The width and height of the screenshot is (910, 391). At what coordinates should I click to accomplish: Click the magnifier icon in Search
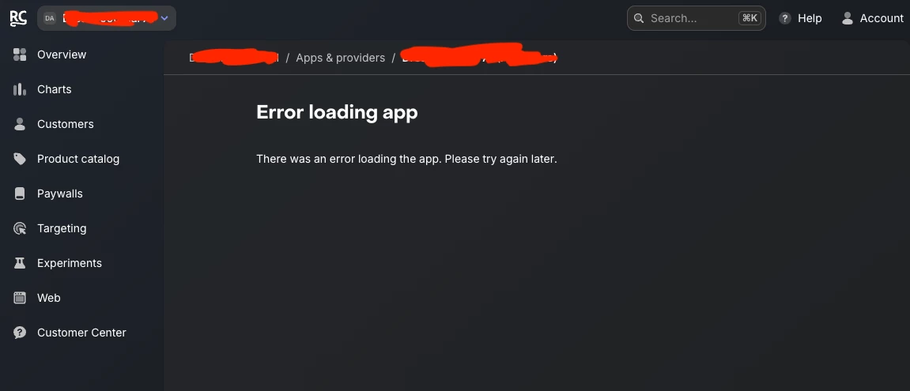(639, 19)
